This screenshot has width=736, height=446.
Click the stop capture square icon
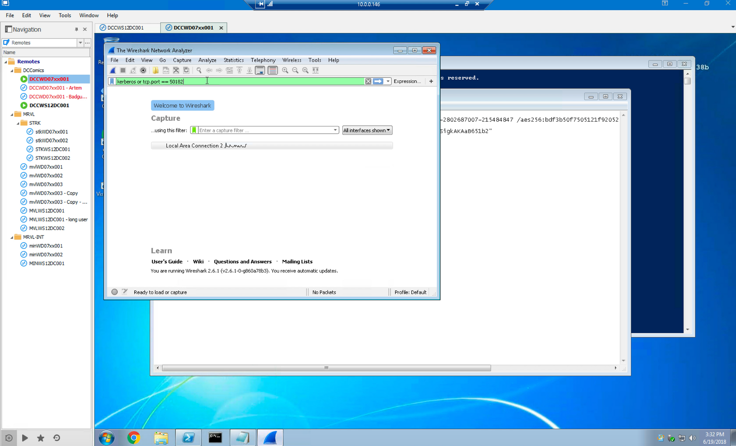coord(123,70)
